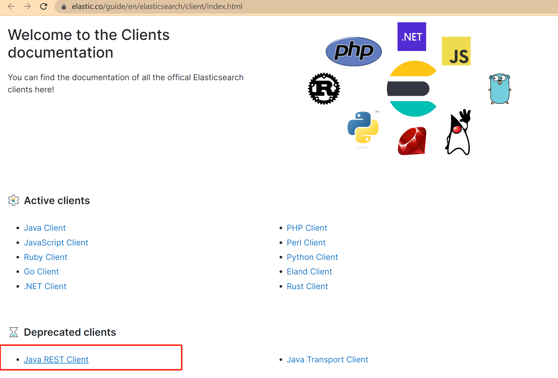Open the Python Client link
This screenshot has width=558, height=378.
click(x=312, y=257)
